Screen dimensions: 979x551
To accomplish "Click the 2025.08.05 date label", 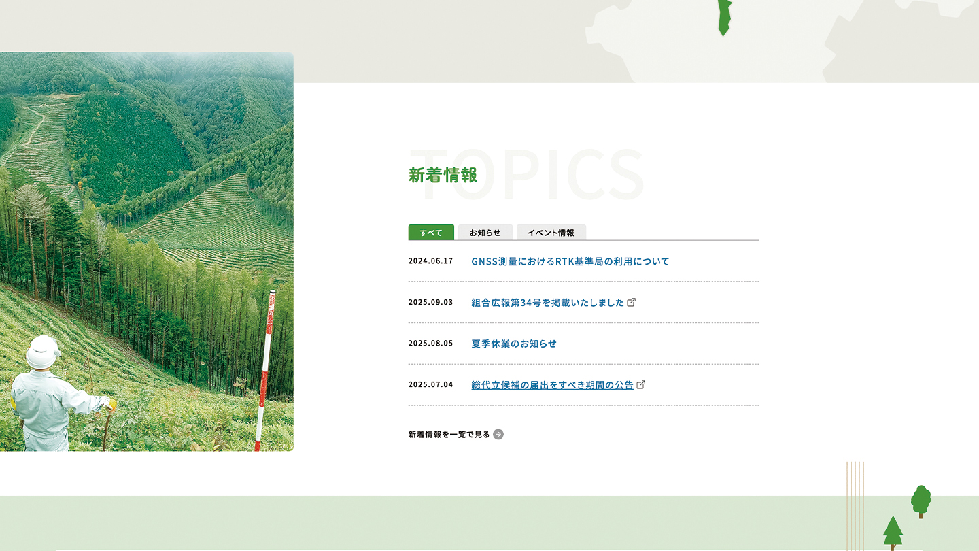I will pos(430,344).
